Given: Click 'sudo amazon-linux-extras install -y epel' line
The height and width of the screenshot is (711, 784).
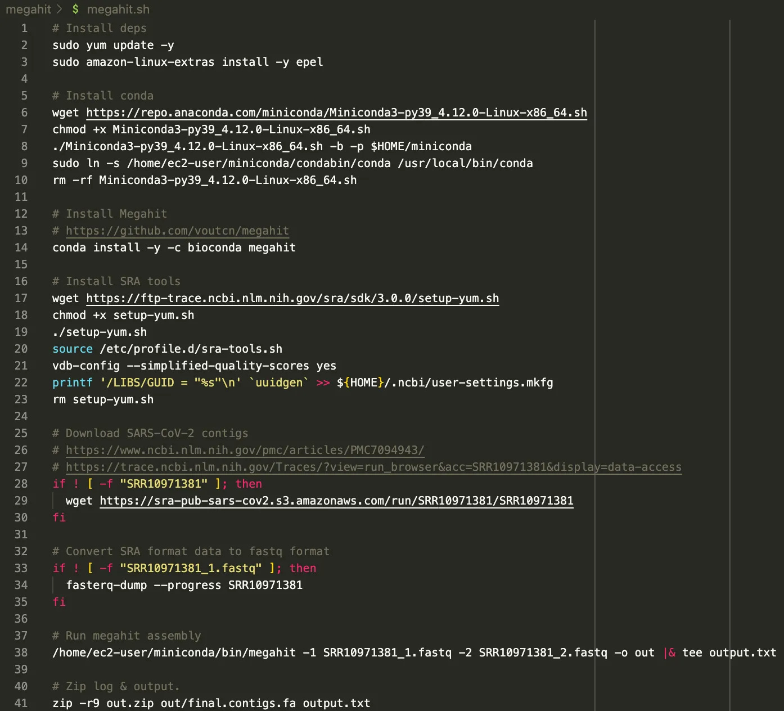Looking at the screenshot, I should [188, 62].
